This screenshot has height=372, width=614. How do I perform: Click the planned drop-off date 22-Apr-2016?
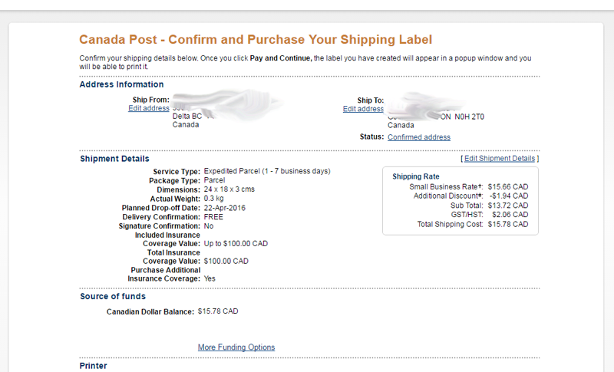(224, 208)
